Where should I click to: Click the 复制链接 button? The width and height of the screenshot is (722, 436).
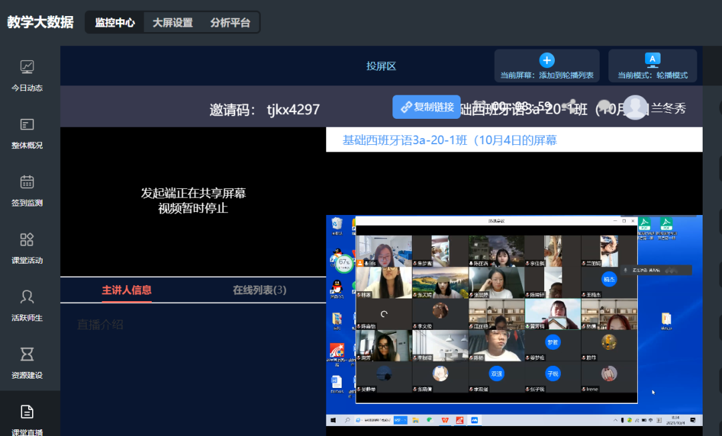(x=427, y=107)
